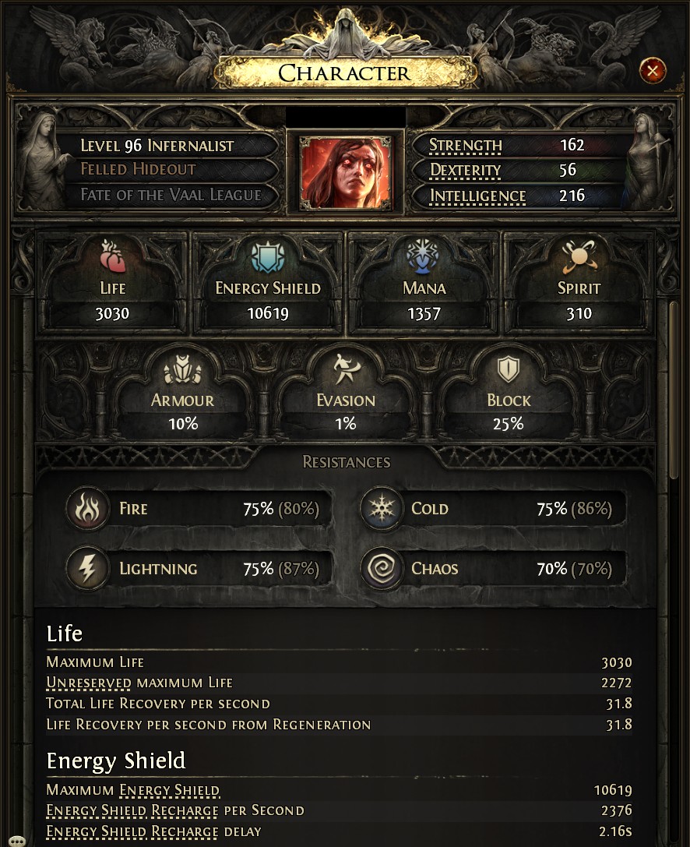Viewport: 690px width, 847px height.
Task: Click the Infernalist character portrait
Action: click(x=346, y=172)
